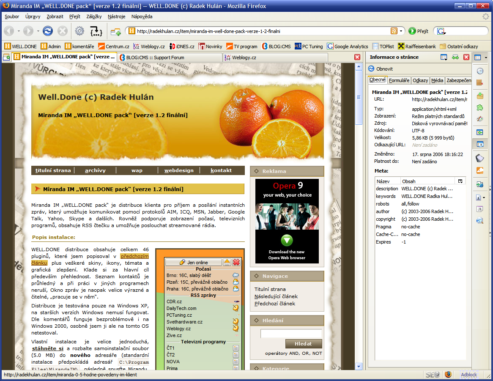Click the stacked-pages icon in sidebar strip
The height and width of the screenshot is (381, 493).
tap(480, 158)
